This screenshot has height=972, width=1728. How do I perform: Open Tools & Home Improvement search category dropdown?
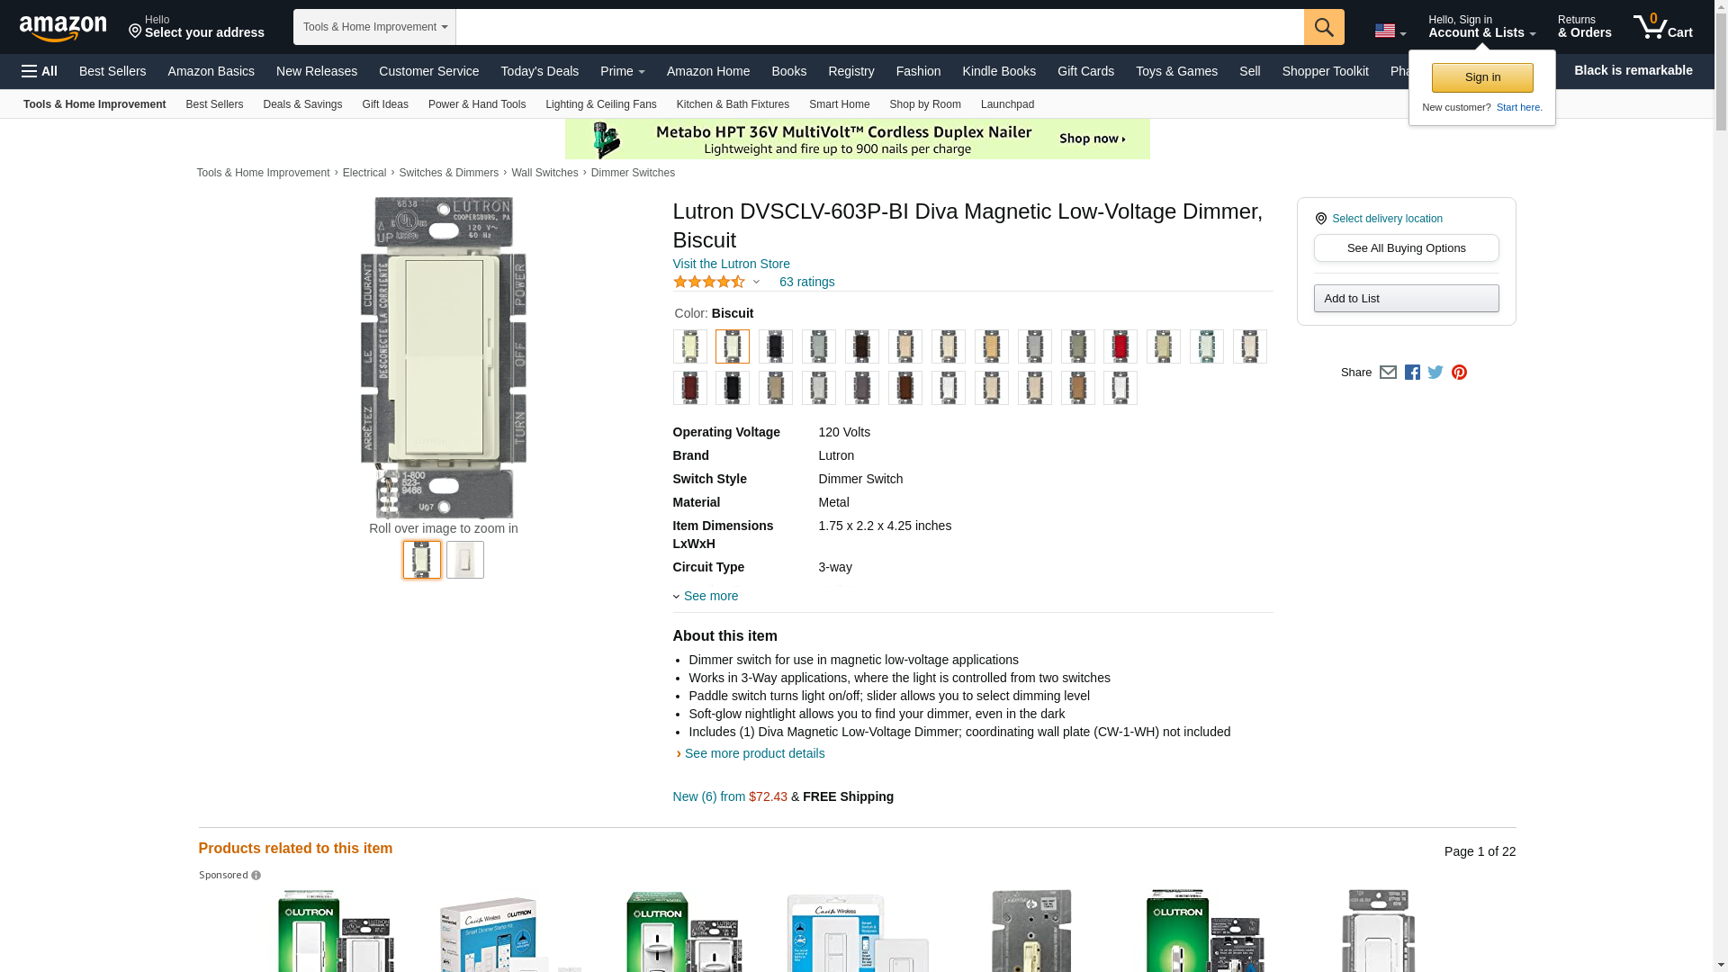(374, 27)
